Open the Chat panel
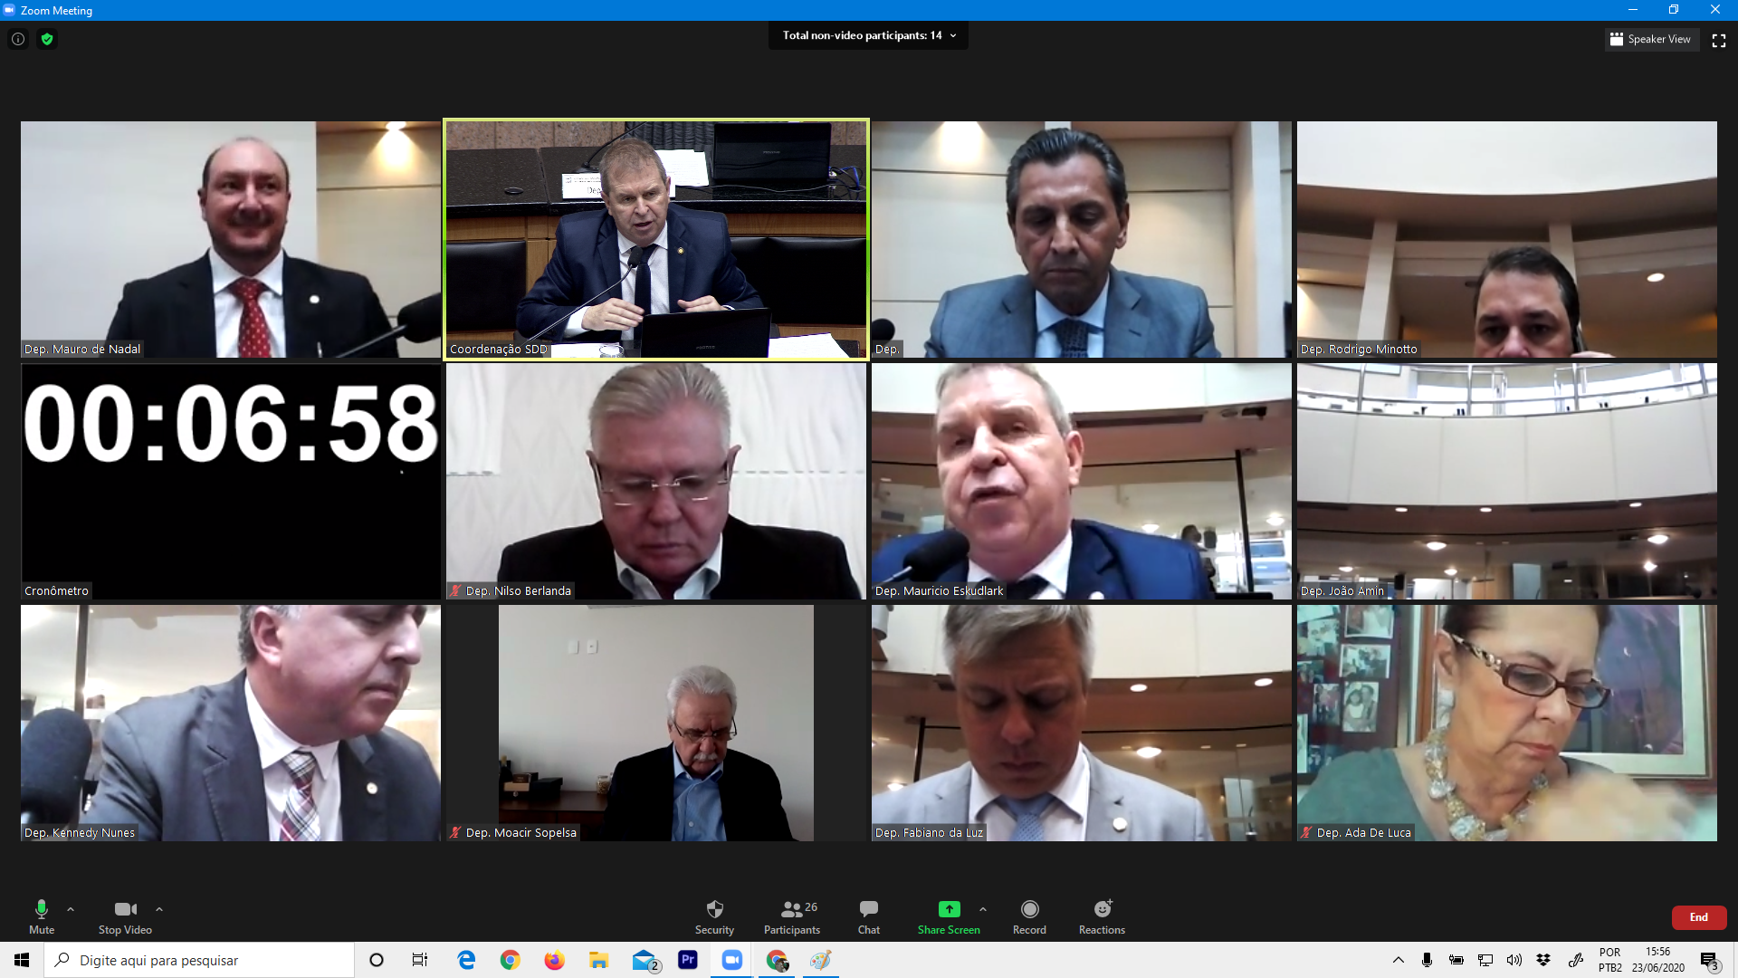Image resolution: width=1738 pixels, height=978 pixels. (869, 916)
